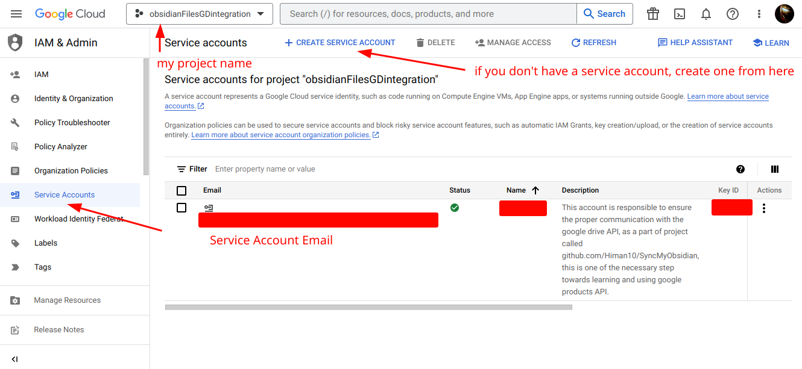Image resolution: width=802 pixels, height=369 pixels.
Task: Open the hamburger navigation menu
Action: [16, 14]
